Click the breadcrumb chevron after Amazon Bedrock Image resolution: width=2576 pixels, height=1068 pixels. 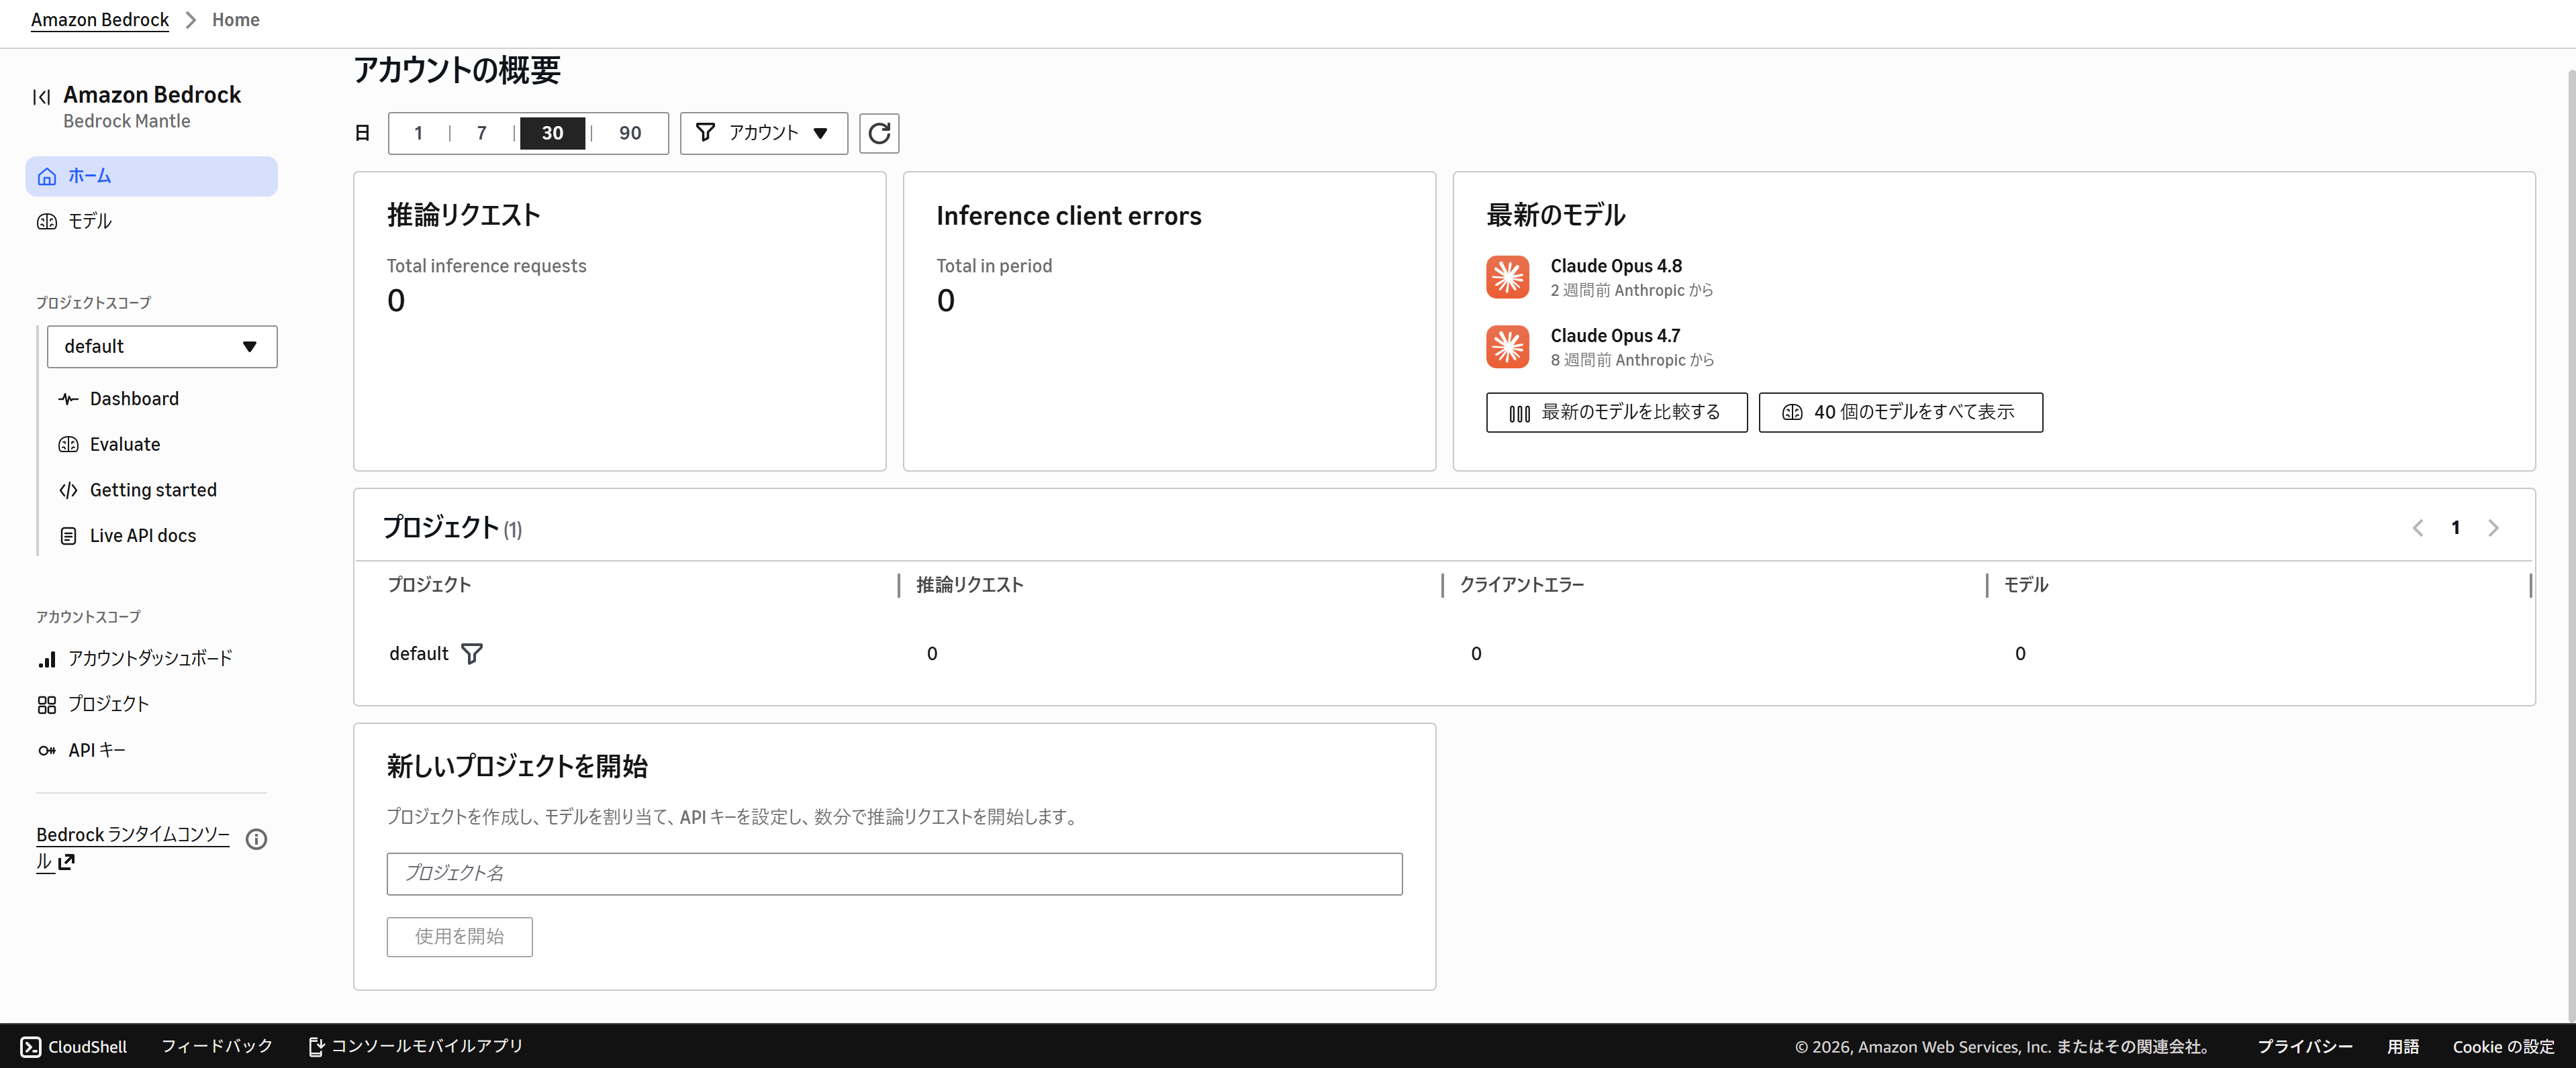click(190, 20)
